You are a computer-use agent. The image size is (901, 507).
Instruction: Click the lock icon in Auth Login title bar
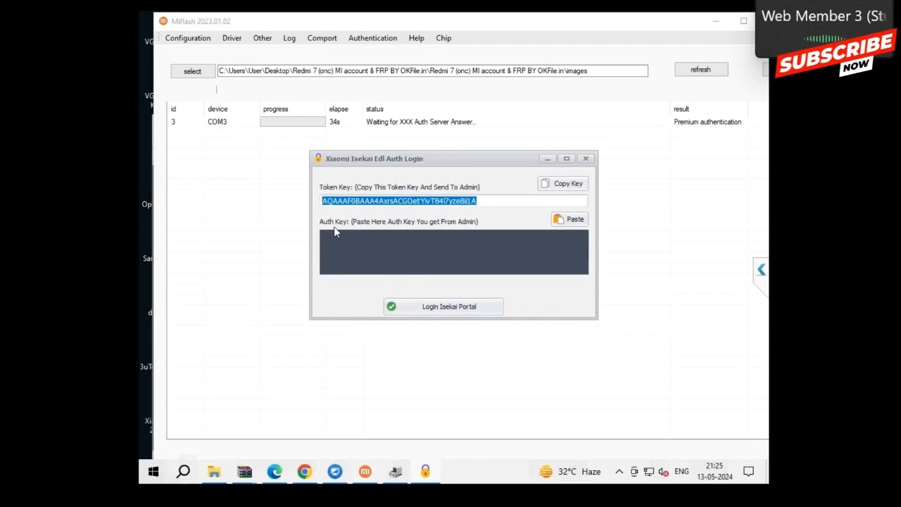point(318,158)
